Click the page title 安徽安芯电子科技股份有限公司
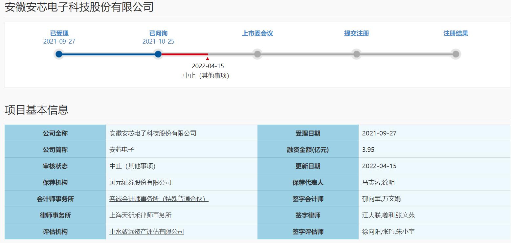511x243 pixels. [79, 7]
